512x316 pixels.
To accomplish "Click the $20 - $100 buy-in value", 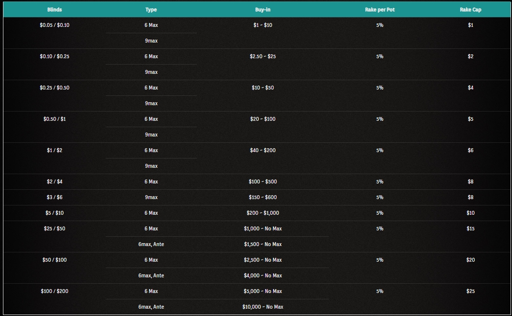I will point(263,119).
